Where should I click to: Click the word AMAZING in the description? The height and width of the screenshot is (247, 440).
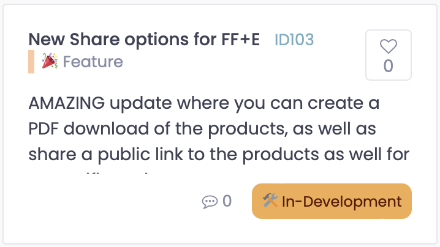pyautogui.click(x=67, y=103)
